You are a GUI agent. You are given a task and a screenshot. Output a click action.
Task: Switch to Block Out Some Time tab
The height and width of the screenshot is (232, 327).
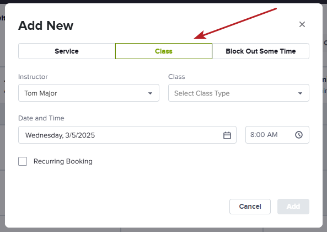261,51
